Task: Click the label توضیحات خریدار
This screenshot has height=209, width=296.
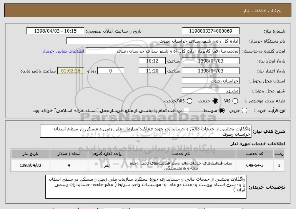Action: tap(267, 187)
